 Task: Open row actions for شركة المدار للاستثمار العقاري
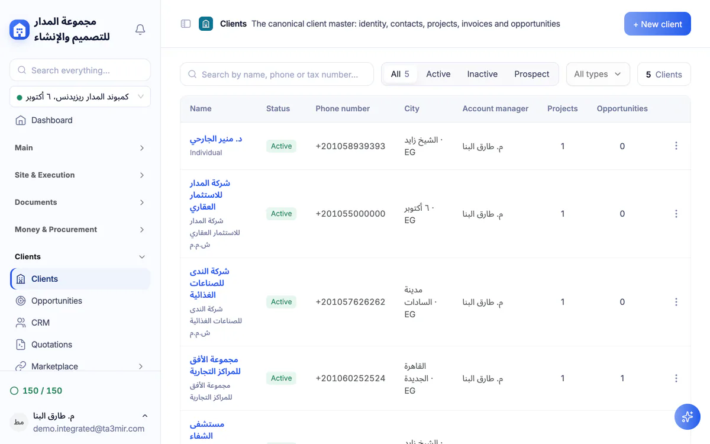click(x=676, y=214)
